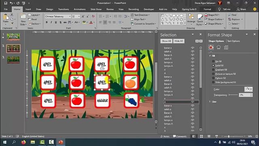259x146 pixels.
Task: Open the Effects pentagon icon
Action: tap(219, 47)
